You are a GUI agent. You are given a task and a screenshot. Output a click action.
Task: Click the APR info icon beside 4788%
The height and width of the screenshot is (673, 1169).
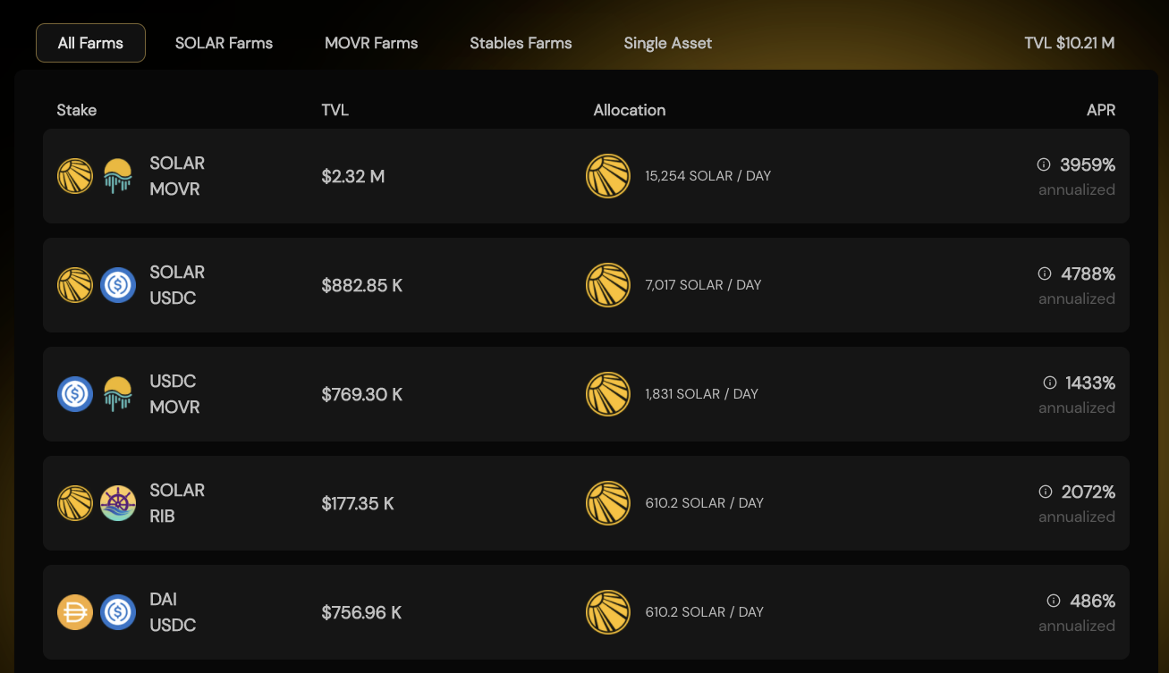1044,273
